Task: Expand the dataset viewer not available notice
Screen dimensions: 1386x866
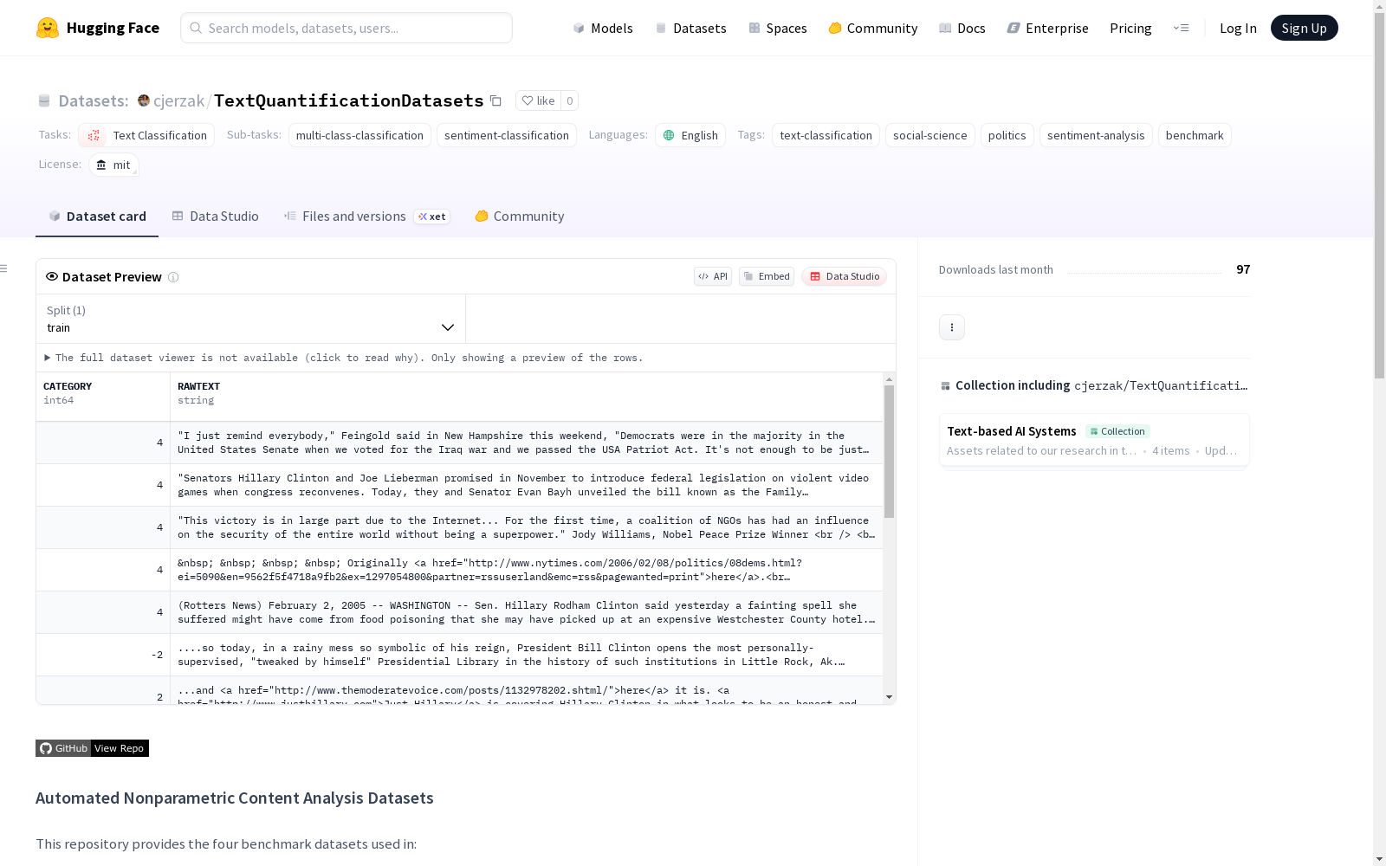Action: [344, 358]
